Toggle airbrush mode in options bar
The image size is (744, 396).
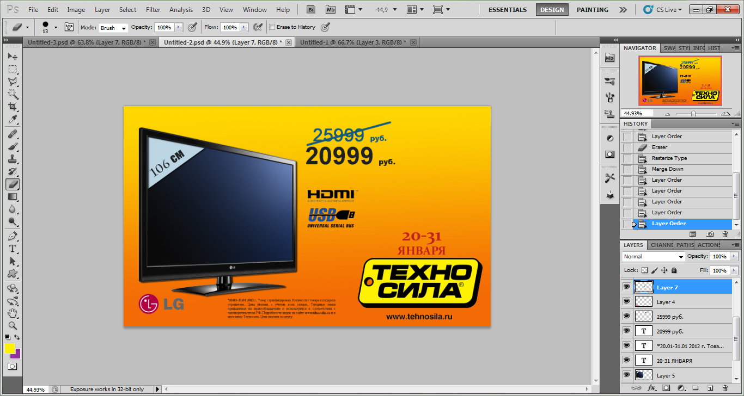point(258,27)
